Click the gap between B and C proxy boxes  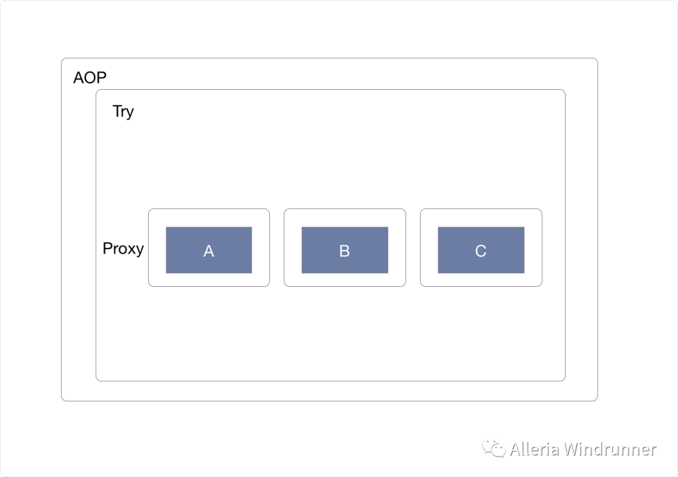[413, 247]
